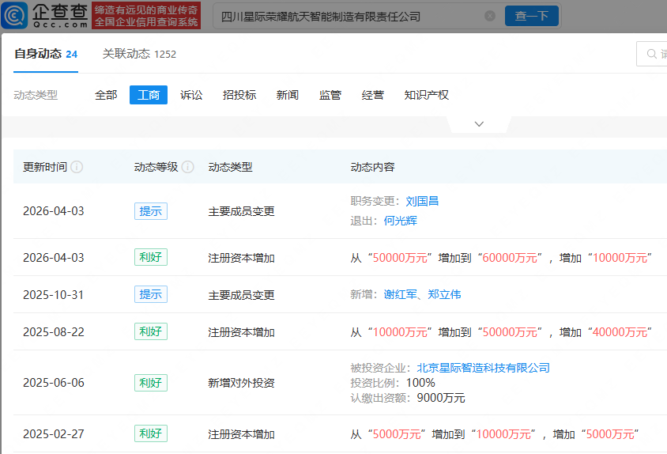Choose the 知识产权 filter
The height and width of the screenshot is (454, 667).
pyautogui.click(x=426, y=95)
